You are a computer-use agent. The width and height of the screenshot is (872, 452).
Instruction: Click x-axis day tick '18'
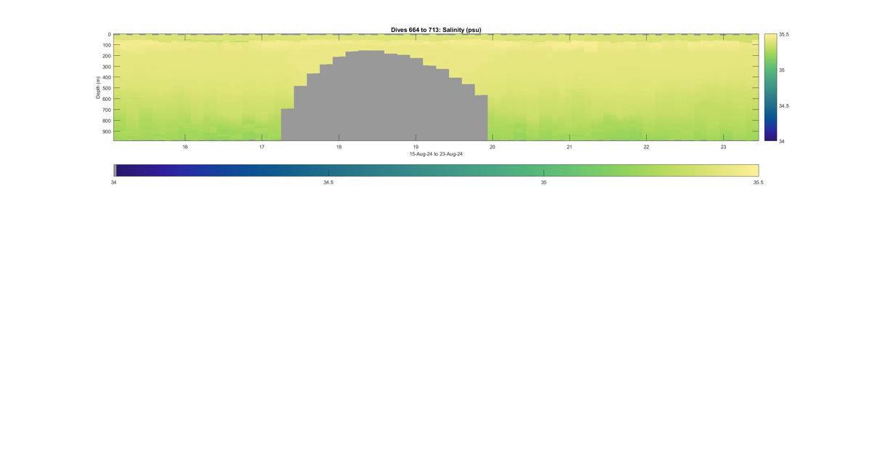pos(339,147)
